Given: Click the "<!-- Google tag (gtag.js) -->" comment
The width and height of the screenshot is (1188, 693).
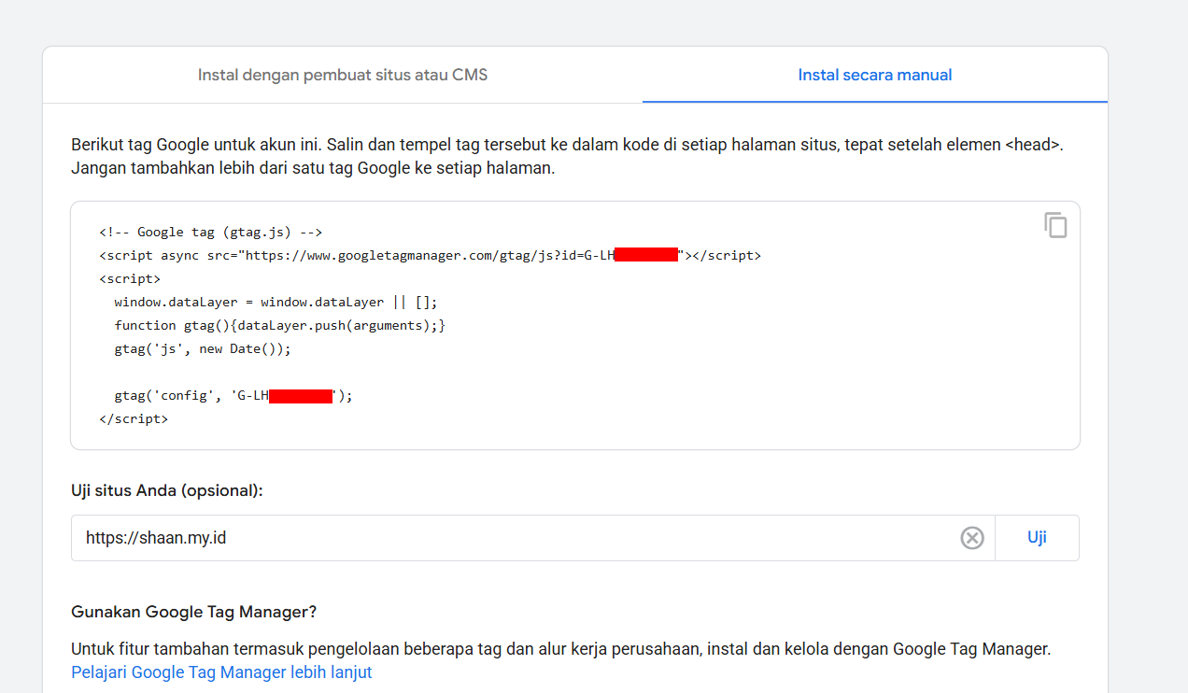Looking at the screenshot, I should click(x=210, y=232).
